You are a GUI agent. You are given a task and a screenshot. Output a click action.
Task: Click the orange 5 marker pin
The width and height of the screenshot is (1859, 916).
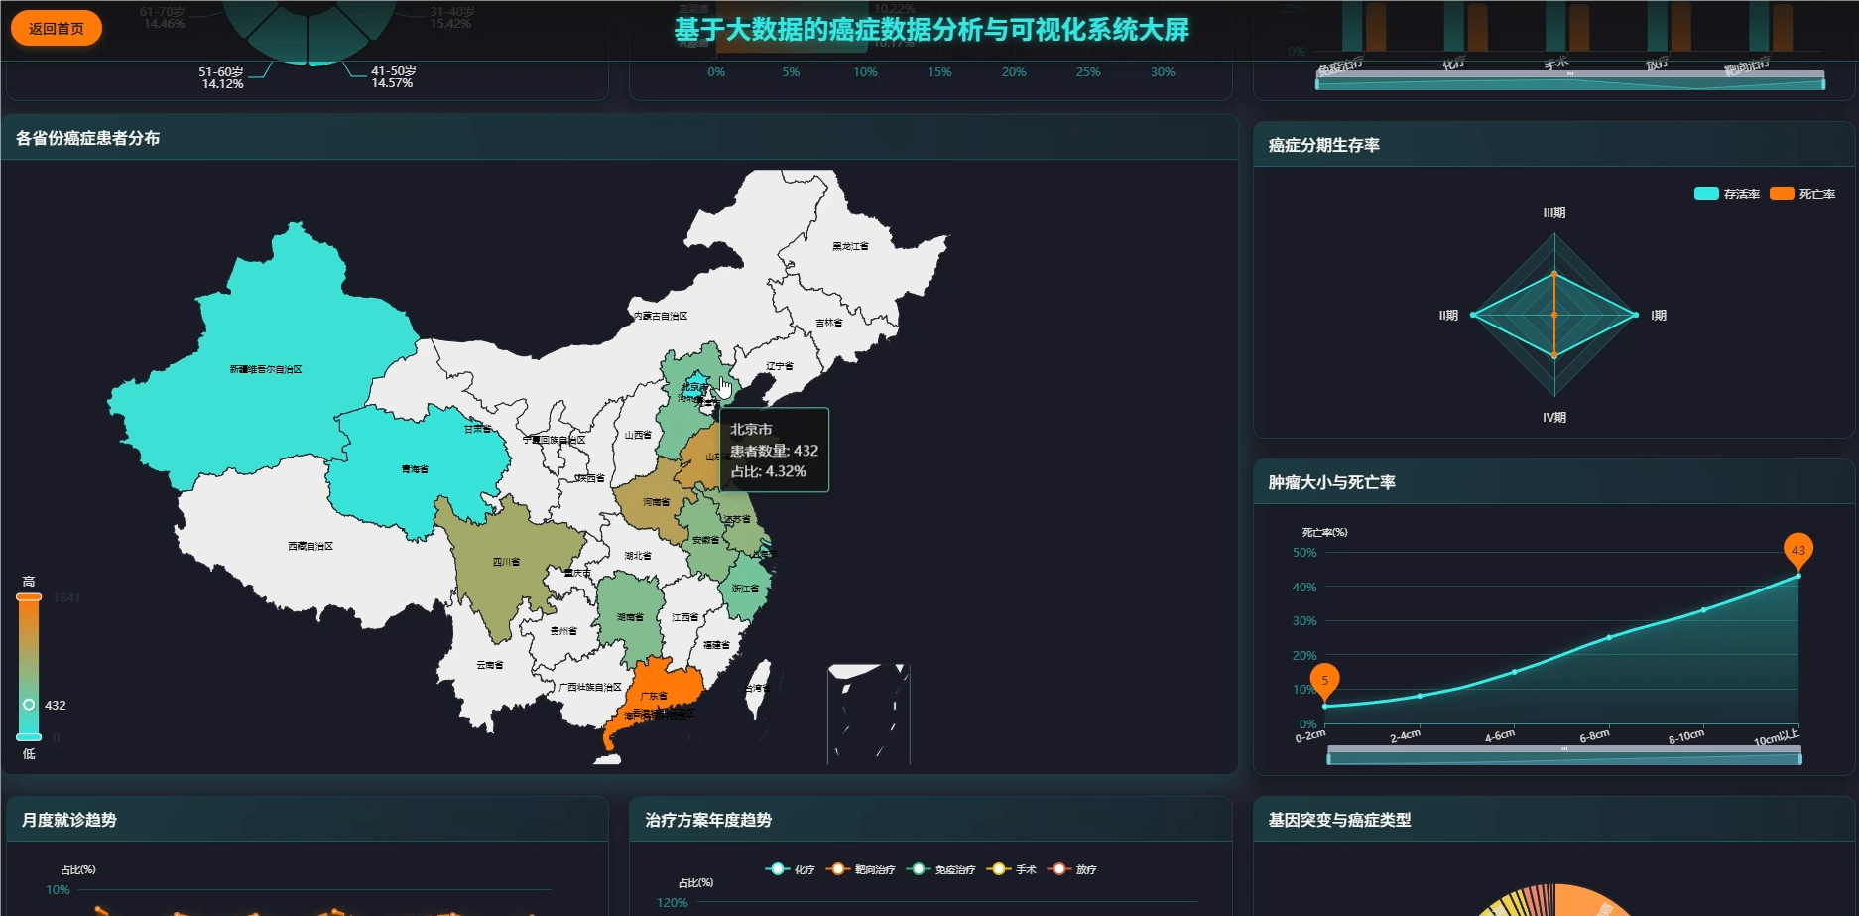pos(1324,681)
